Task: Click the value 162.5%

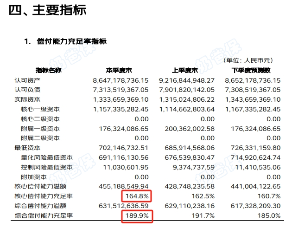Action: [x=203, y=196]
